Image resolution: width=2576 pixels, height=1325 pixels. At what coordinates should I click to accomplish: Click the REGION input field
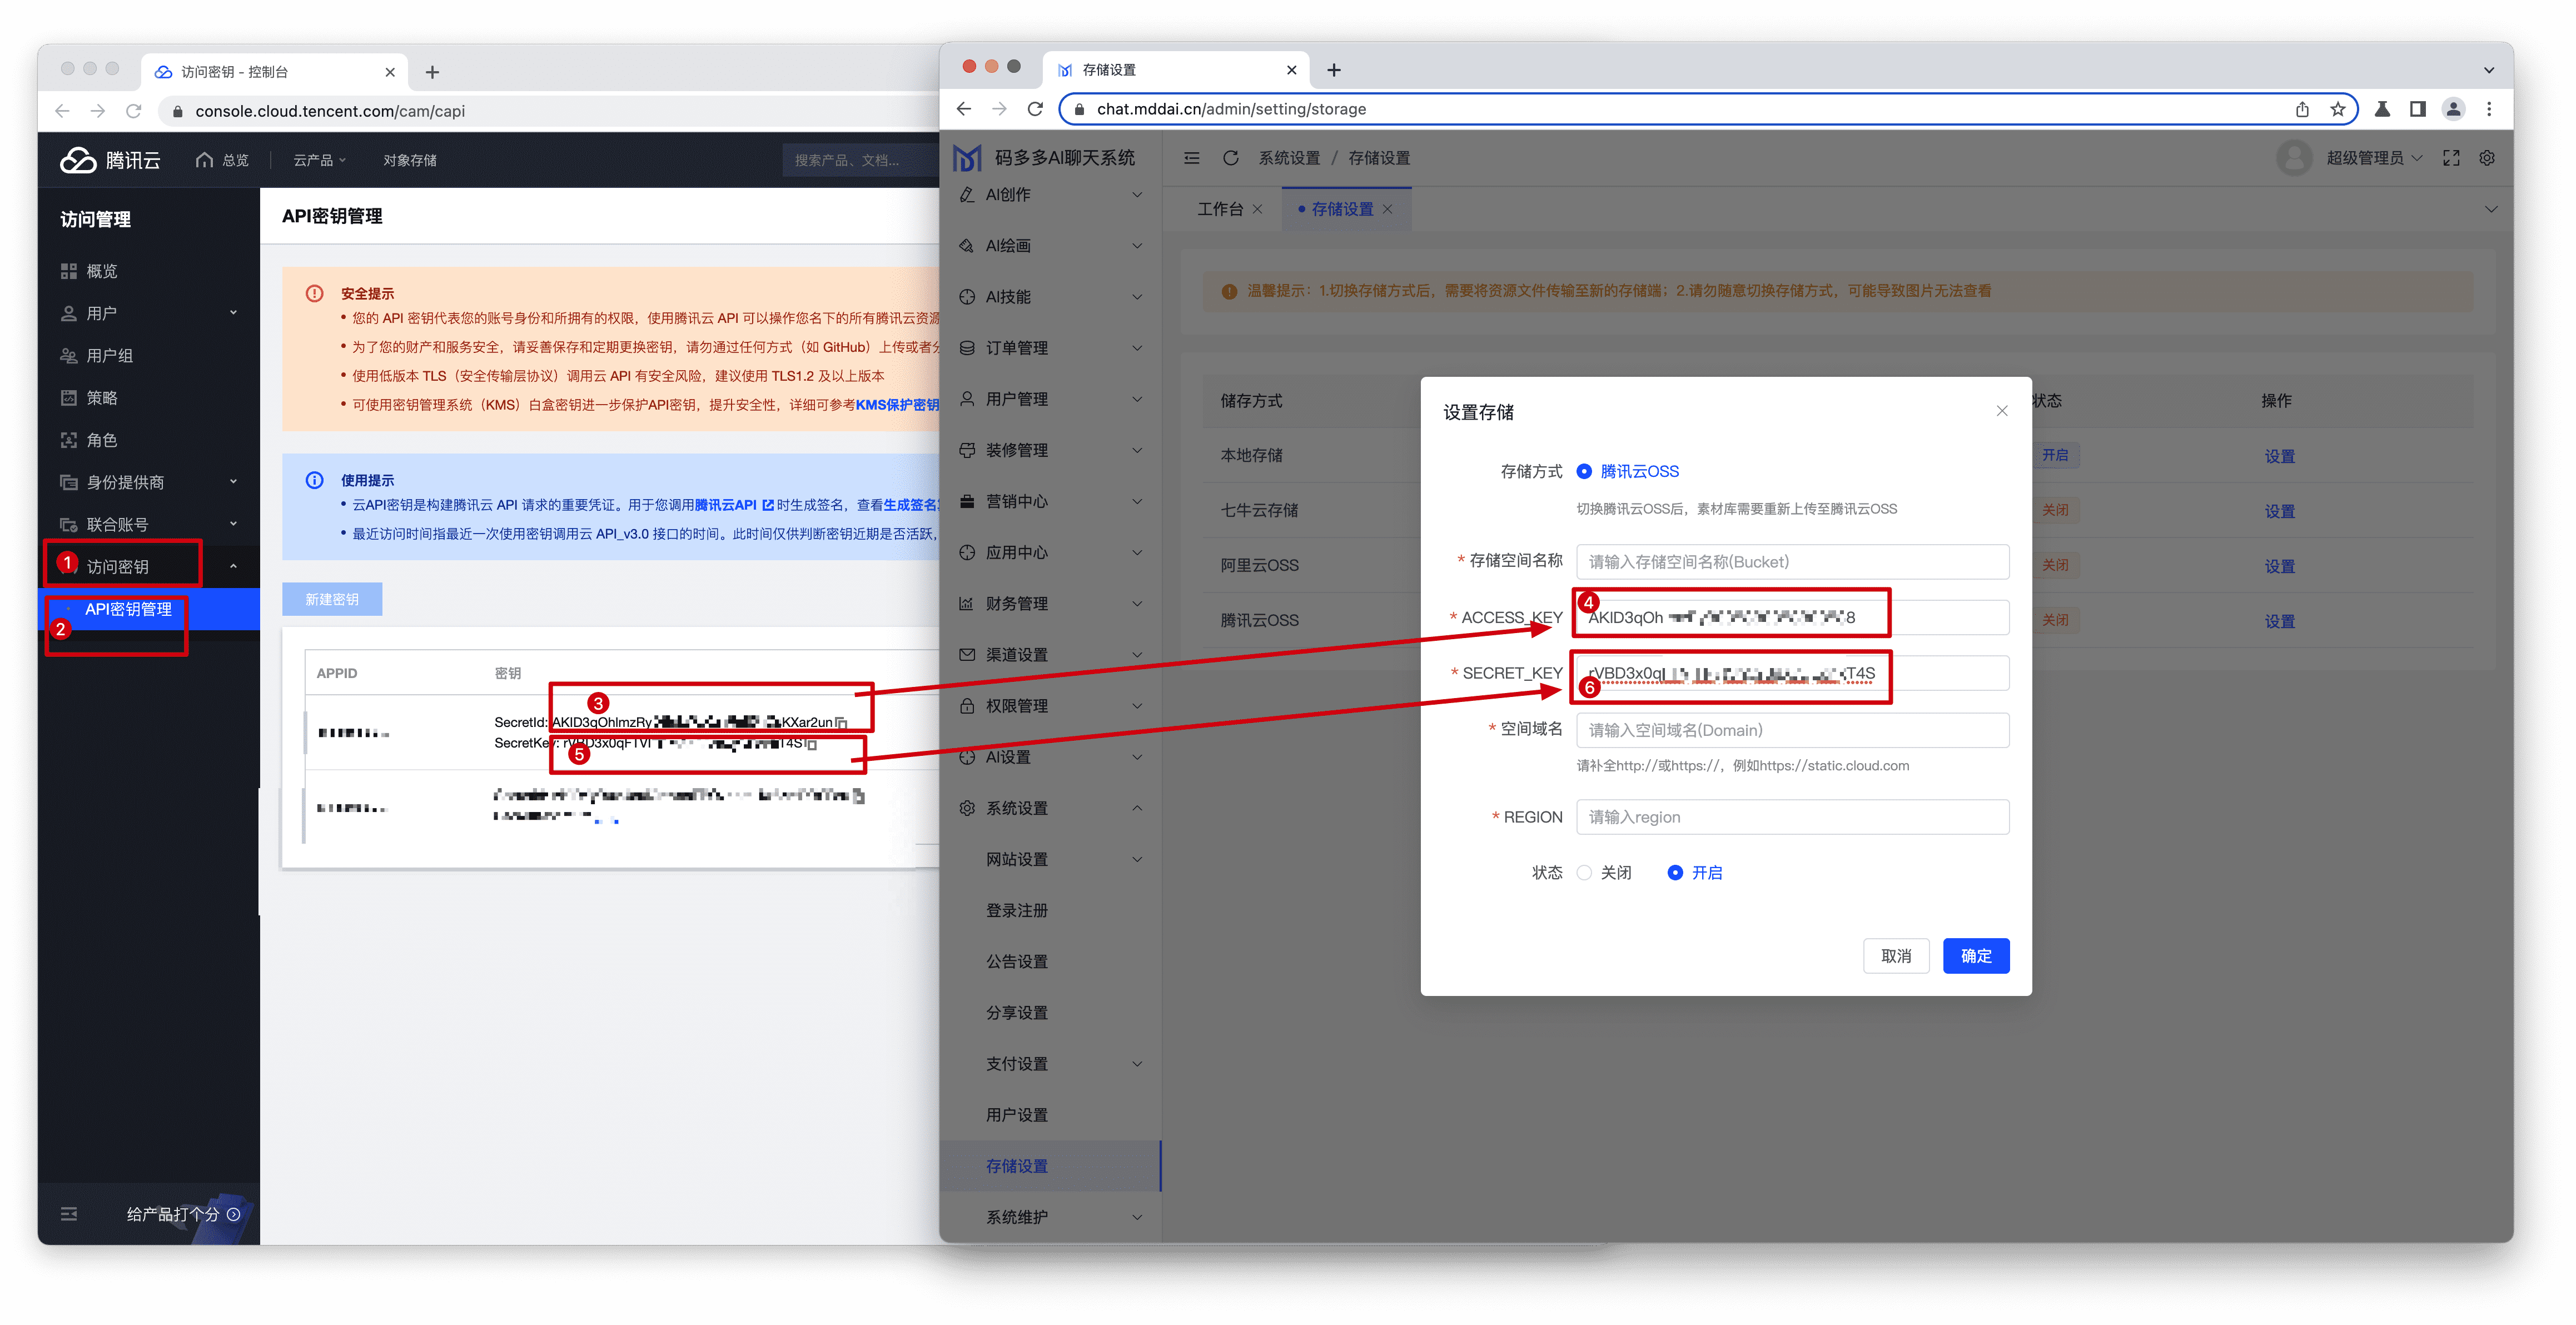point(1792,817)
